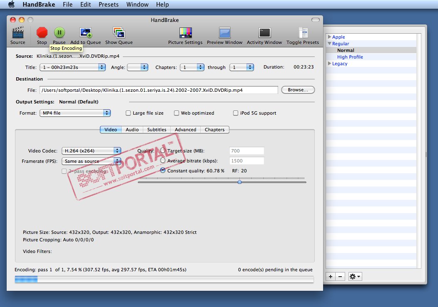This screenshot has height=307, width=438.
Task: Switch to the Advanced tab
Action: click(x=185, y=130)
